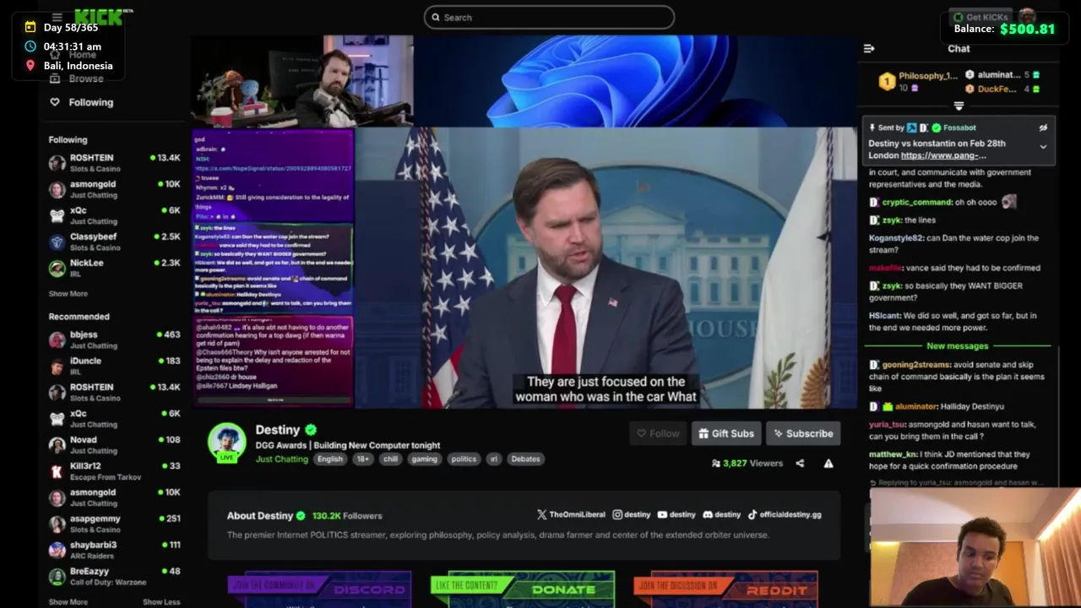Open destiny Discord link
The image size is (1081, 608).
tap(721, 514)
